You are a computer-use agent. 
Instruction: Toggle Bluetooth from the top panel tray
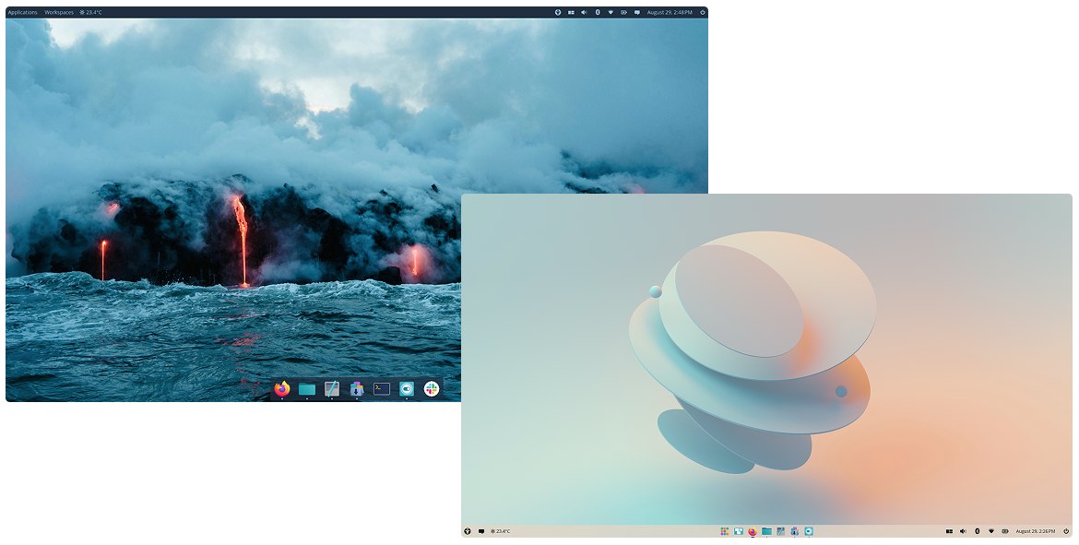pyautogui.click(x=599, y=12)
